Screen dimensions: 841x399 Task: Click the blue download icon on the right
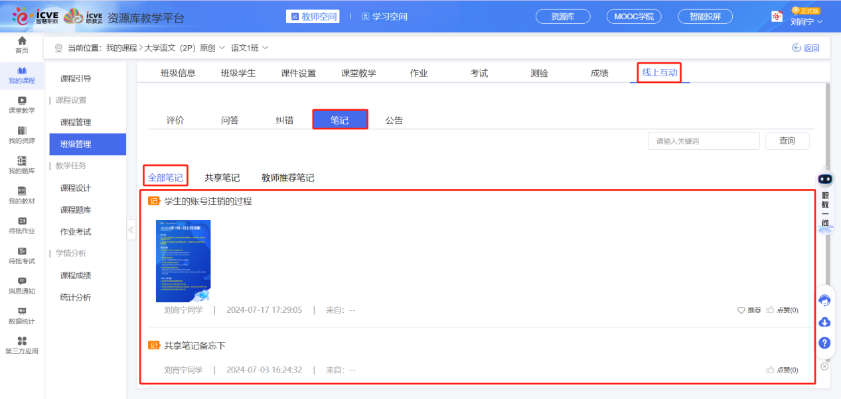pyautogui.click(x=824, y=322)
